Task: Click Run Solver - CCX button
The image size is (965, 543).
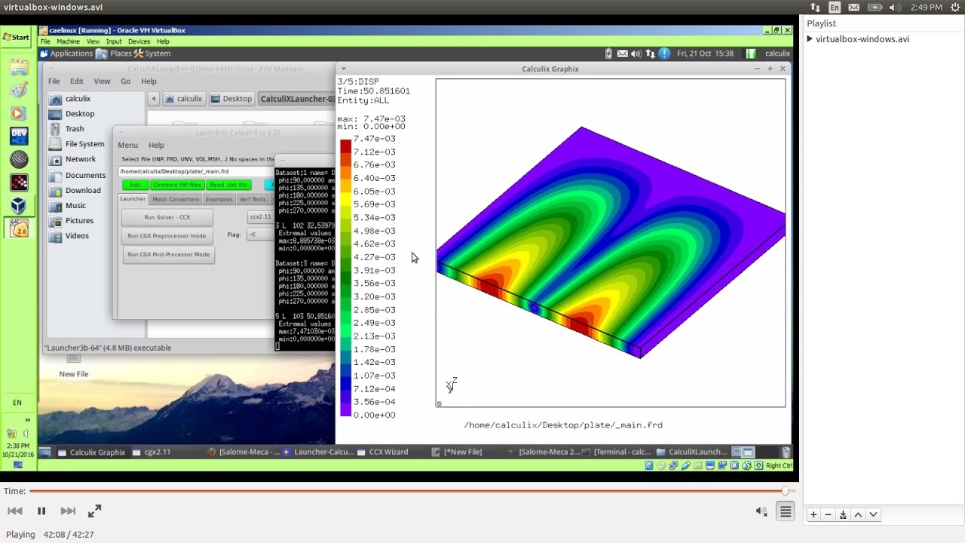Action: (x=167, y=217)
